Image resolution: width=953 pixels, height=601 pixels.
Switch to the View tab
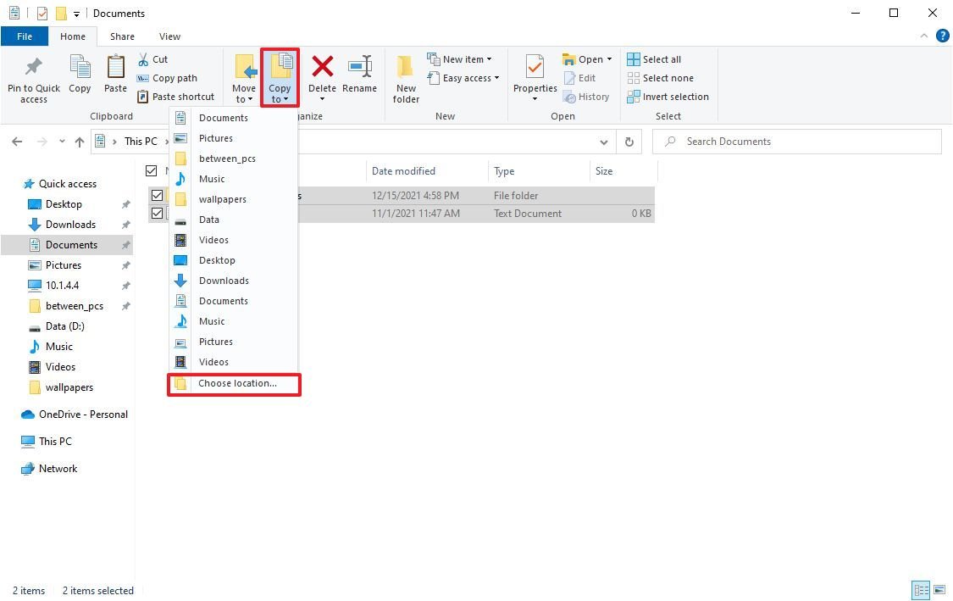pyautogui.click(x=169, y=36)
